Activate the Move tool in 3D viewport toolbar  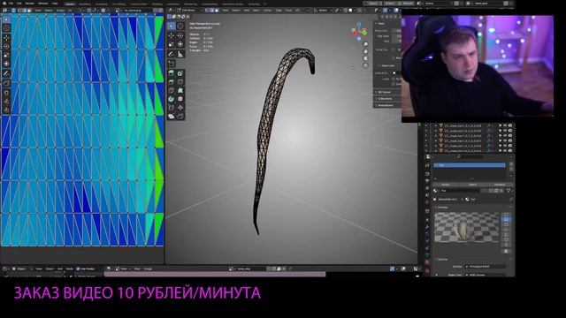(x=172, y=35)
